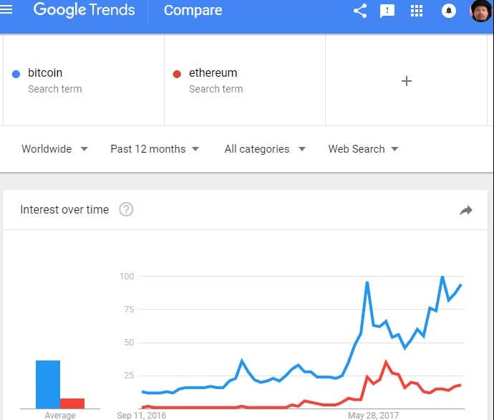This screenshot has width=494, height=420.
Task: Open the send feedback icon
Action: pos(387,11)
